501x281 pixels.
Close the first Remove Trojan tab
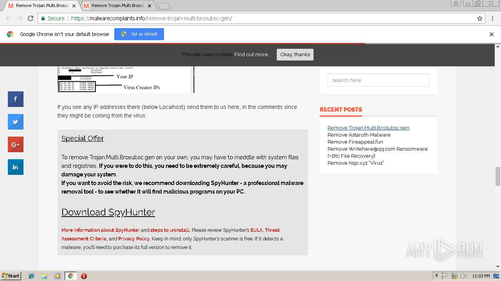click(x=74, y=6)
